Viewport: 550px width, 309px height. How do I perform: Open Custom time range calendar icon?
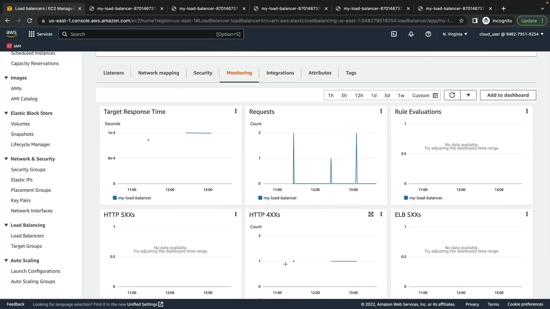coord(435,96)
